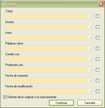Close the Opciones dialog window

101,4
